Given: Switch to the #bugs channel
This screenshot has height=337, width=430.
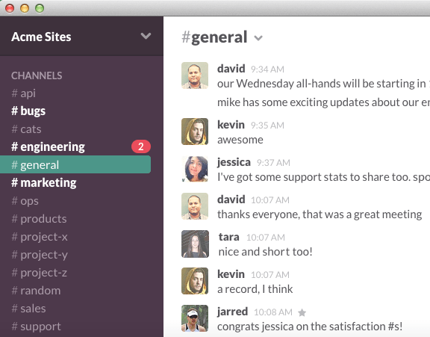Looking at the screenshot, I should (x=28, y=111).
